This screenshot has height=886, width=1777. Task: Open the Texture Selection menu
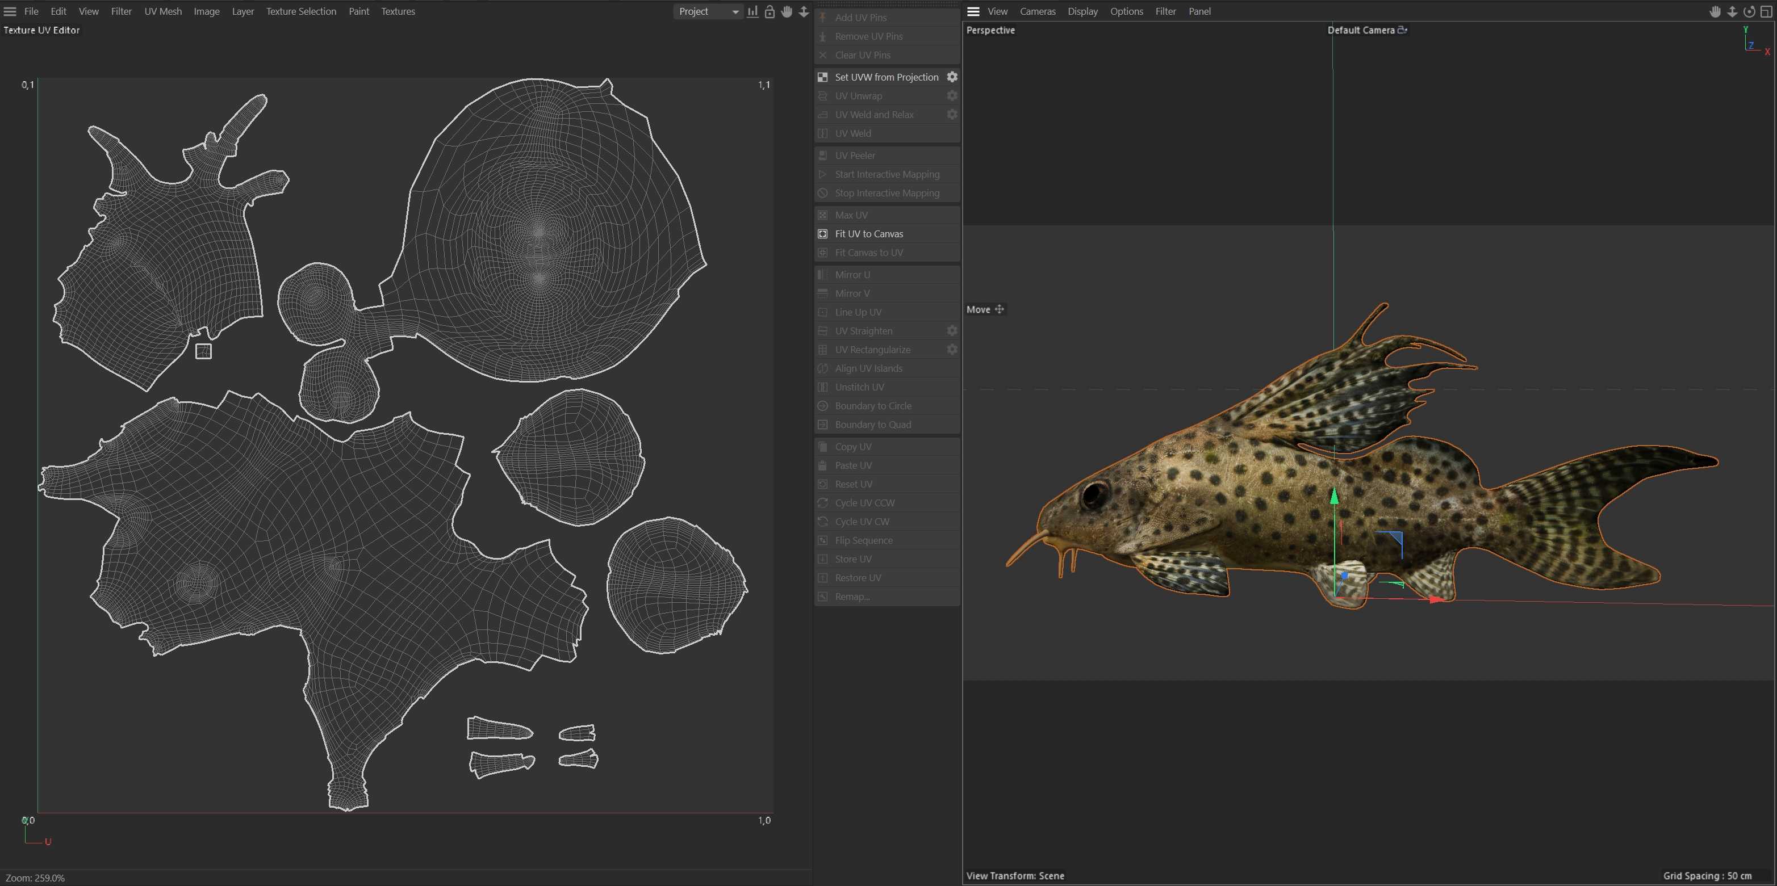(301, 11)
